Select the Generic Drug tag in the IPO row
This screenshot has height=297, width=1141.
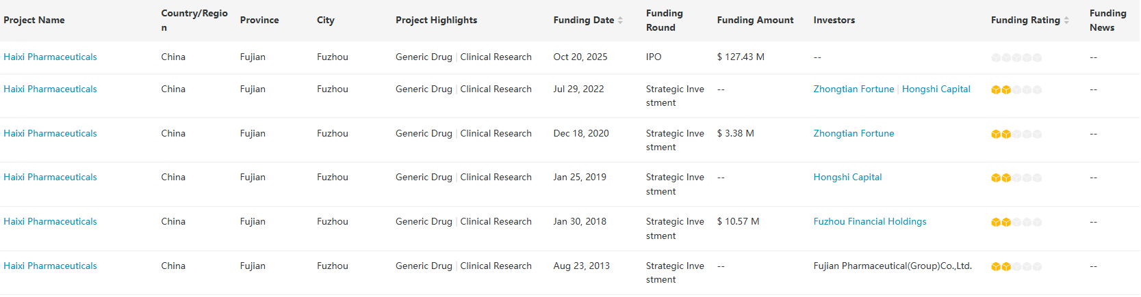click(424, 57)
